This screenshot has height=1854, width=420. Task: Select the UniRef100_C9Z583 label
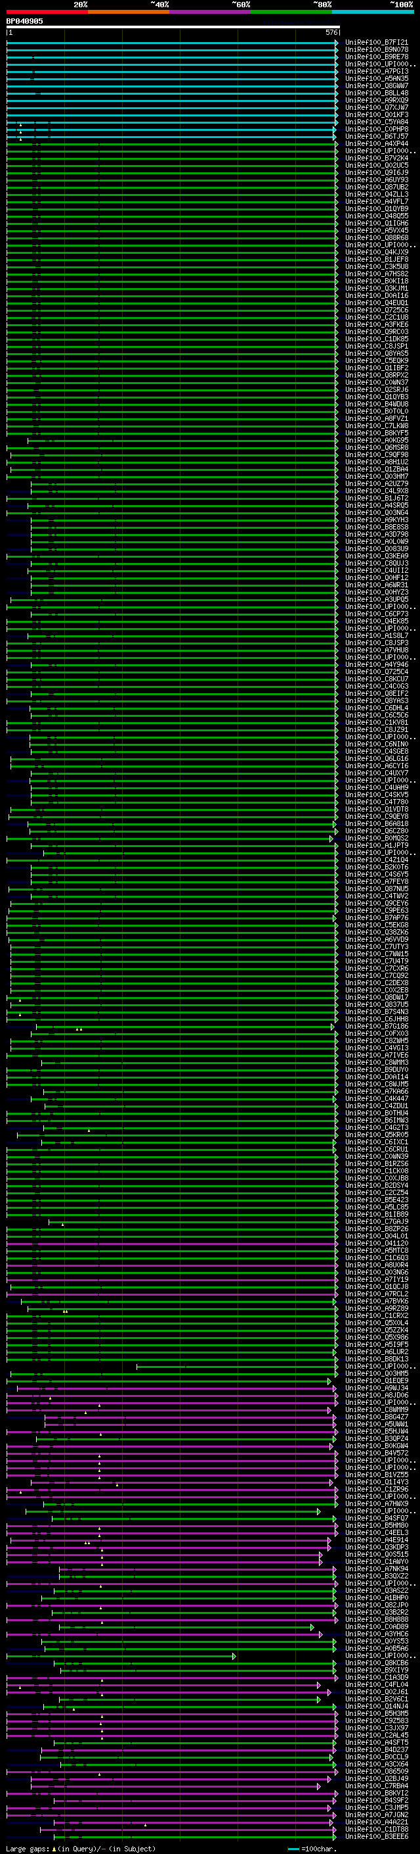[x=377, y=1721]
